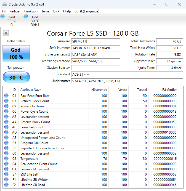The height and width of the screenshot is (191, 186).
Task: Click status orb for Retired Block Count
Action: 6,101
